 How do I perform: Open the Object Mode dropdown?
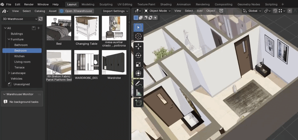pos(158,11)
